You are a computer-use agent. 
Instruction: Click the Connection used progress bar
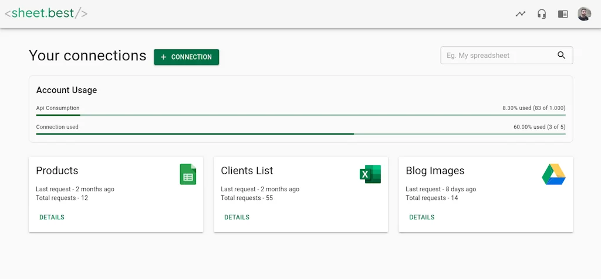(300, 134)
